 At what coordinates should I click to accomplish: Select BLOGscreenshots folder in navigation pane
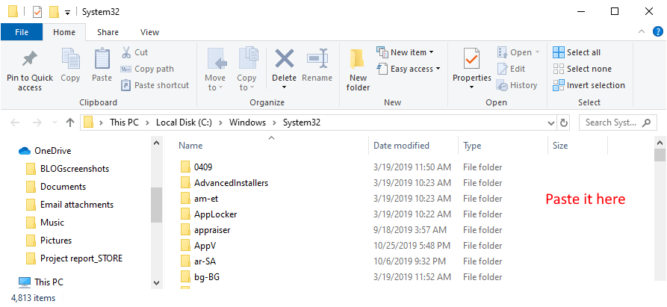(67, 169)
